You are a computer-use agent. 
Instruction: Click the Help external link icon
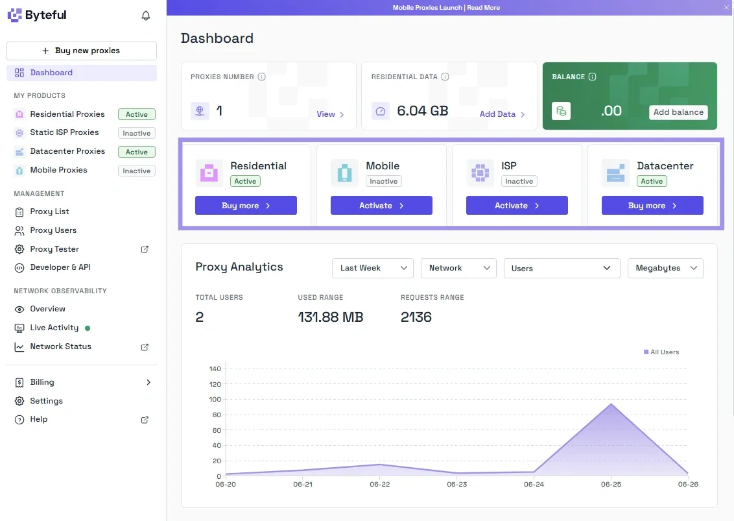(145, 420)
